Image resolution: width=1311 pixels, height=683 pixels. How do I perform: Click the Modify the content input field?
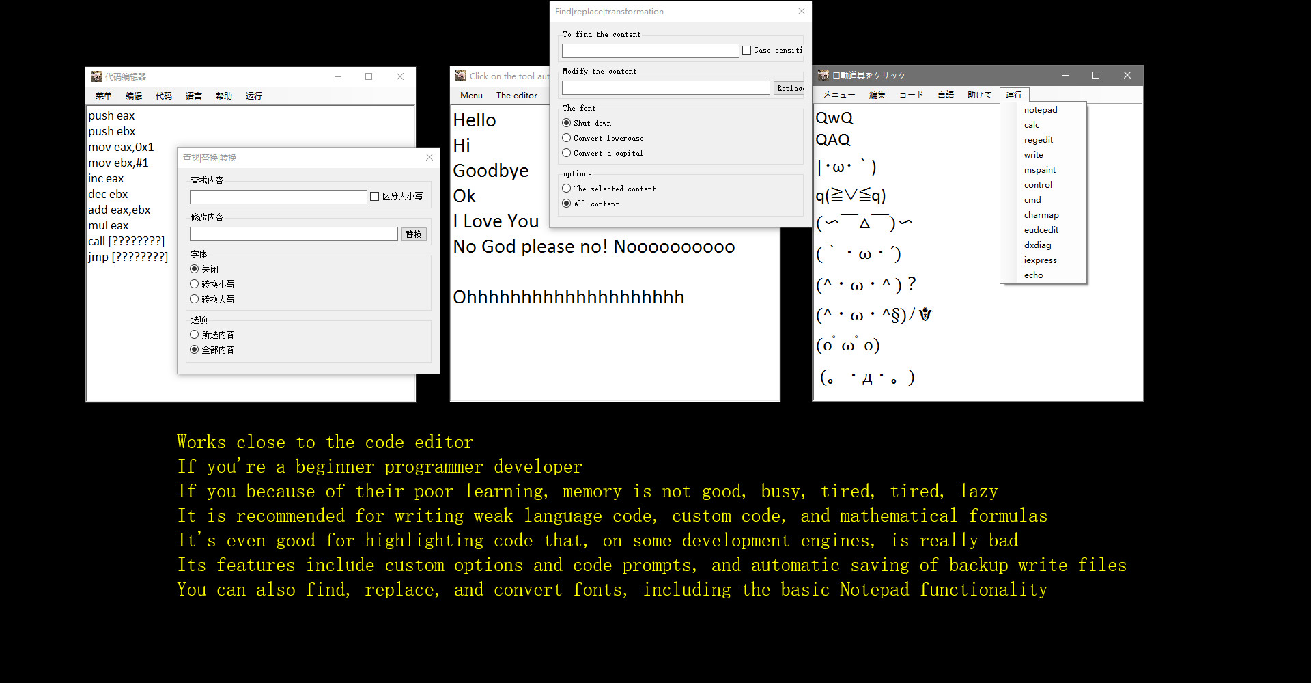click(666, 88)
